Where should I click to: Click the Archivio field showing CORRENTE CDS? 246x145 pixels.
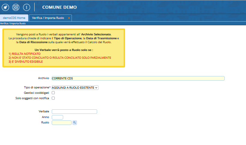[x=138, y=78]
